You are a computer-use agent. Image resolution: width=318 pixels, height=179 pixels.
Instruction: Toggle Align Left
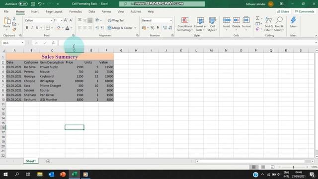79,28
